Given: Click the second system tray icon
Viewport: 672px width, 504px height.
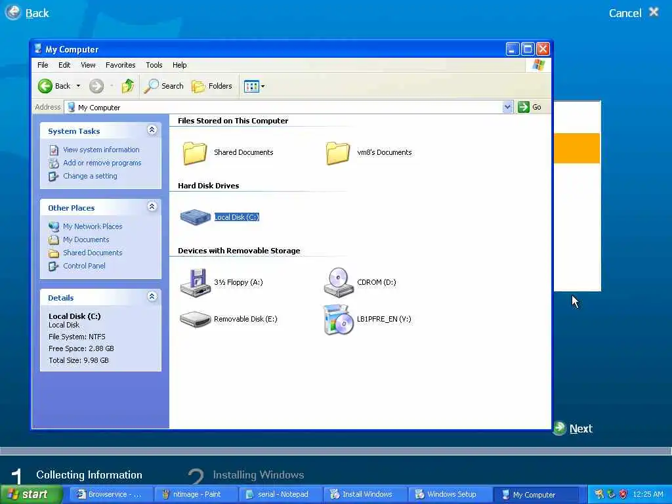Looking at the screenshot, I should point(611,494).
